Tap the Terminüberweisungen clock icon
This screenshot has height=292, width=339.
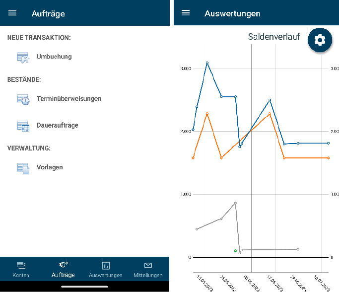click(x=23, y=99)
